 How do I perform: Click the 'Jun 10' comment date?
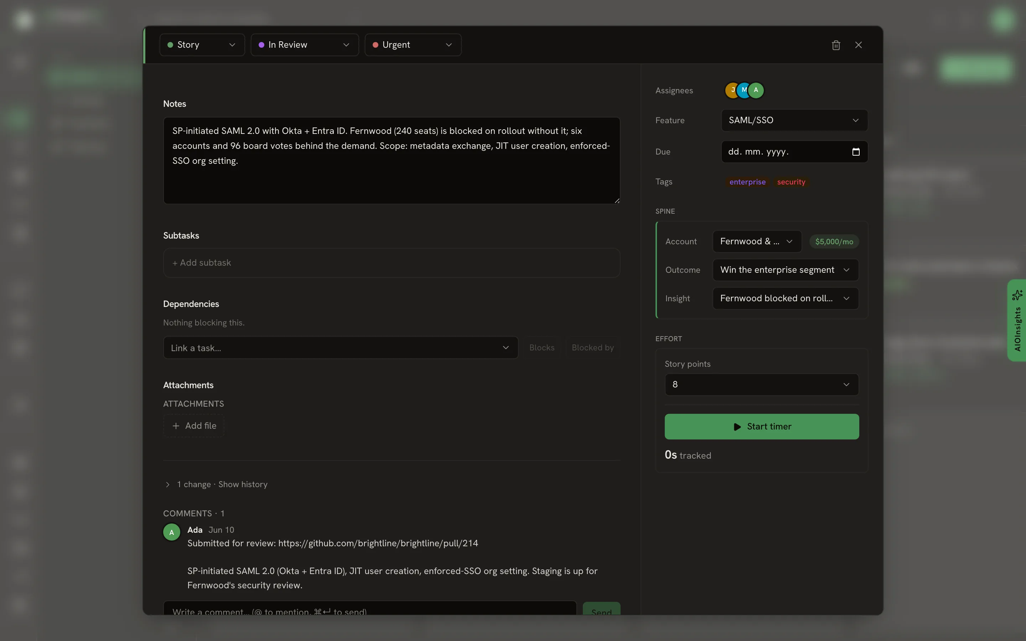click(x=221, y=530)
